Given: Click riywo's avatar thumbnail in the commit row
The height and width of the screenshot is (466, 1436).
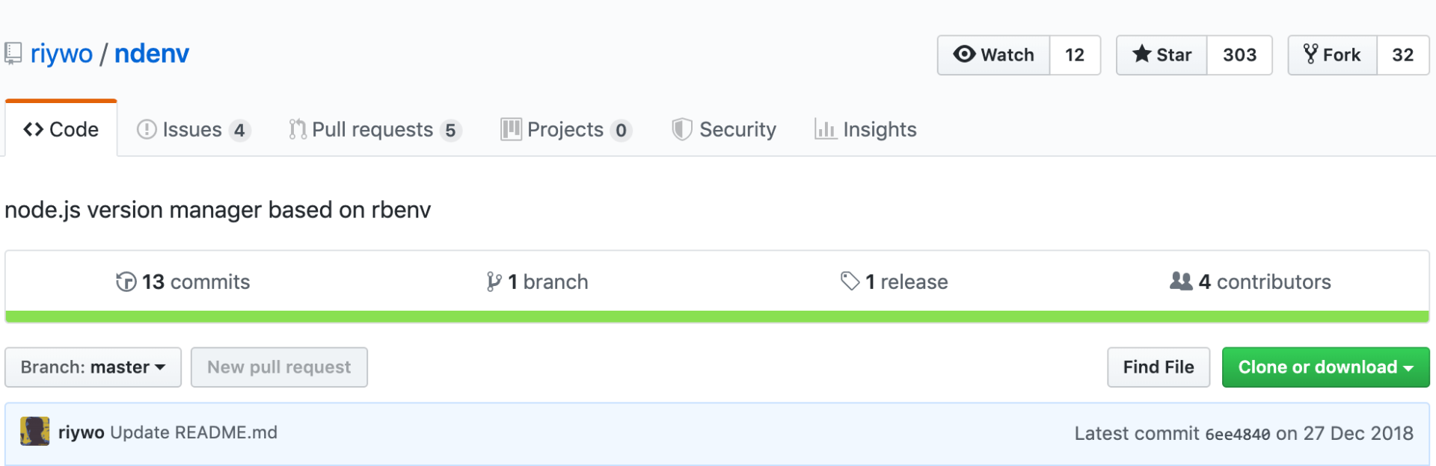Looking at the screenshot, I should 34,432.
